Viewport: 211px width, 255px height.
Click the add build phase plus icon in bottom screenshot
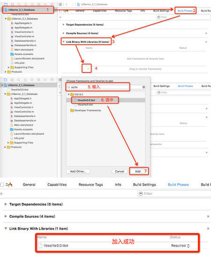click(1, 193)
